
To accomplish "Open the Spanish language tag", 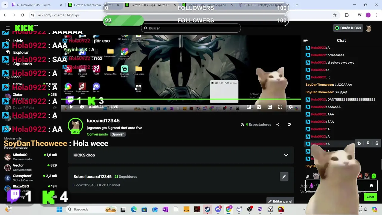I will point(118,134).
